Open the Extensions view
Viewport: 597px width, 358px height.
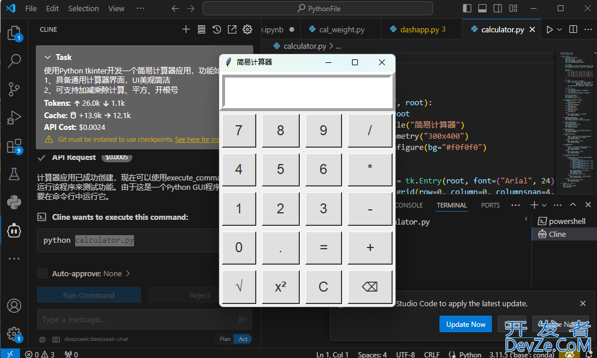coord(14,146)
